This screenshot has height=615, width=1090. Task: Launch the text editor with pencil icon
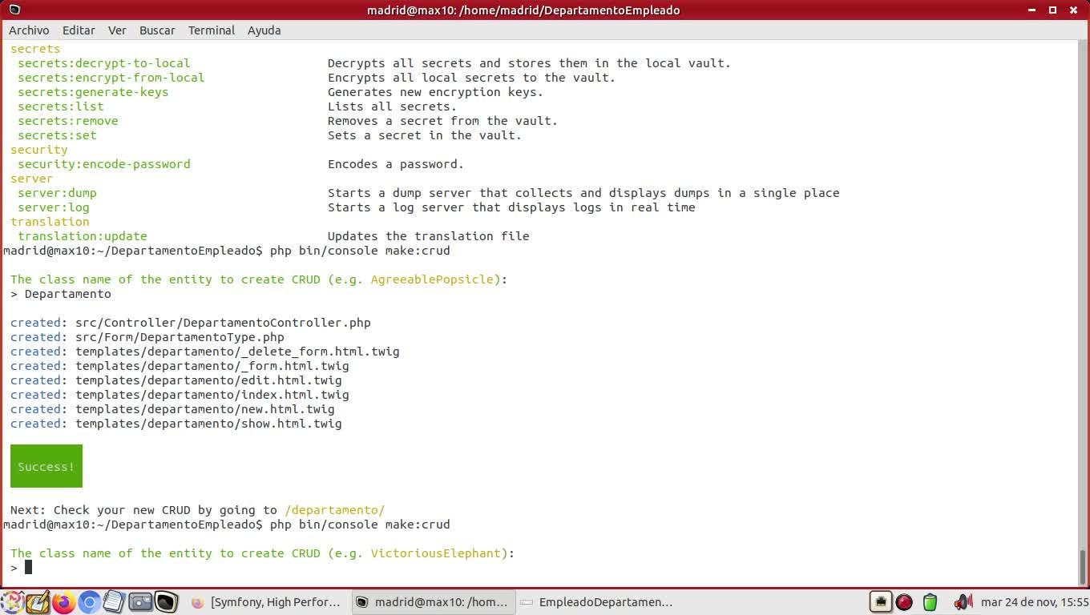tap(38, 602)
